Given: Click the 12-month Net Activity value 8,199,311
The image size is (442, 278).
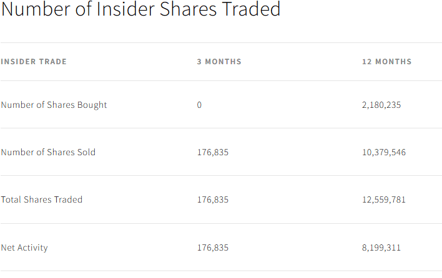Looking at the screenshot, I should tap(381, 247).
